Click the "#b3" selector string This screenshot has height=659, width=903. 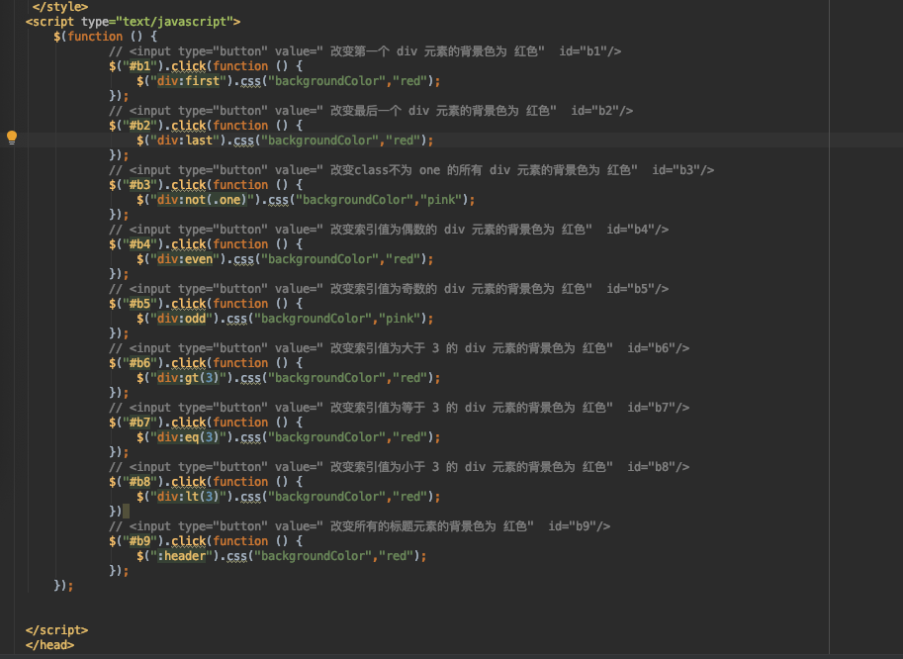tap(139, 185)
